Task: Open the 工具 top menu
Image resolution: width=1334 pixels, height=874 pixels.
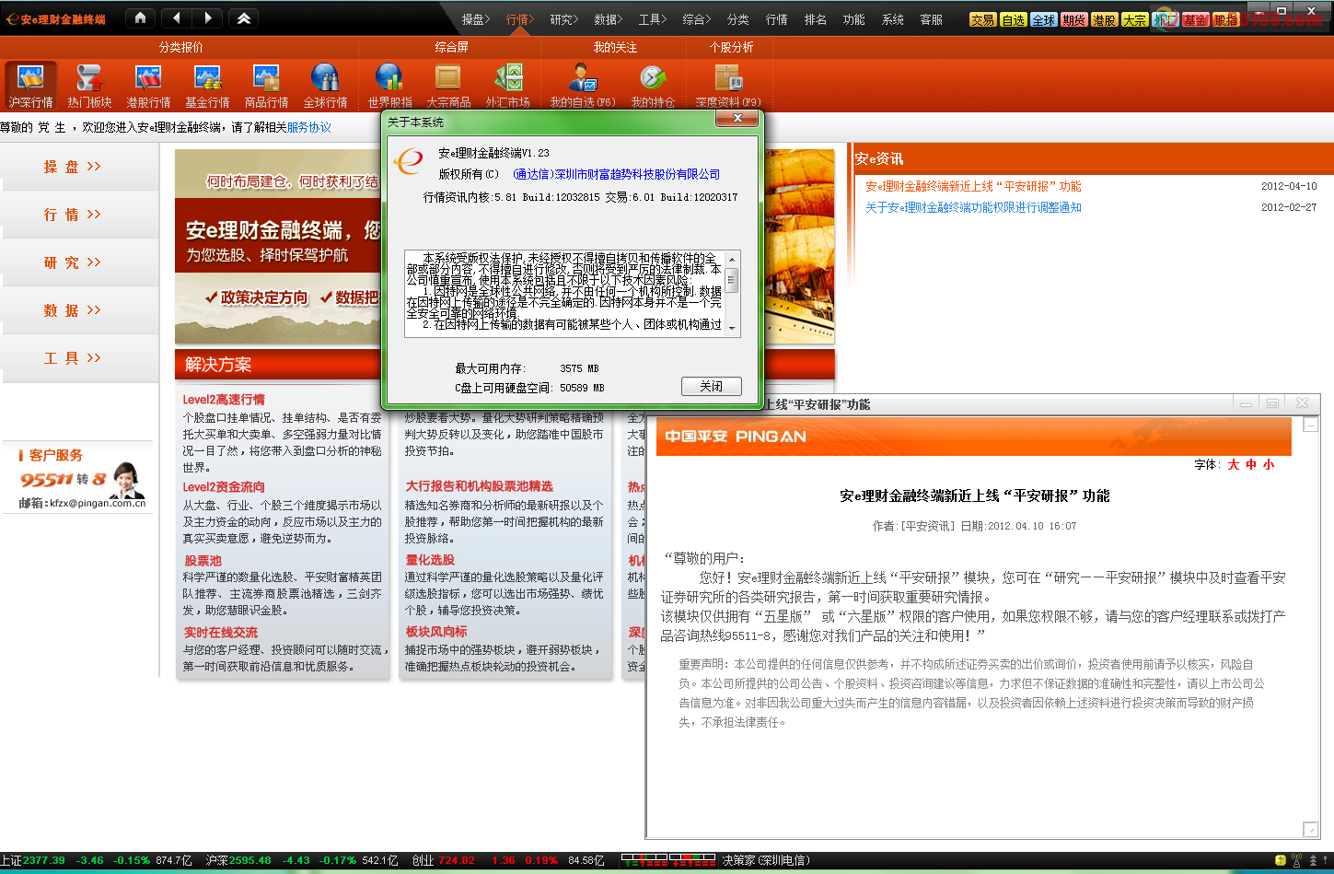Action: point(652,19)
